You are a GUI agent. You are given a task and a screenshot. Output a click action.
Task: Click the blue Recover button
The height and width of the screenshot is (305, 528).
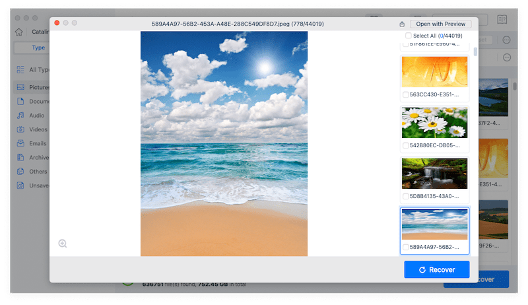437,269
